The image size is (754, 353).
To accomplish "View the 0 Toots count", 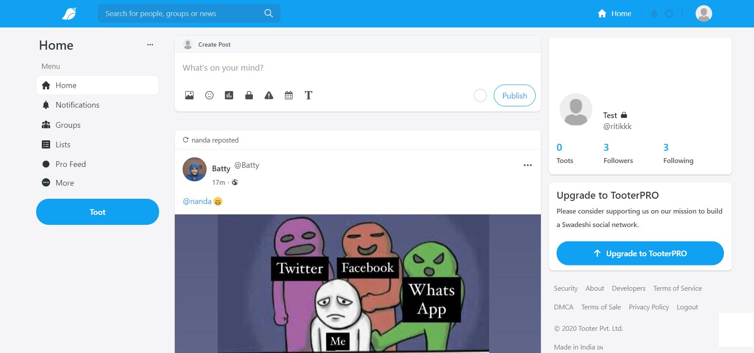I will (564, 153).
